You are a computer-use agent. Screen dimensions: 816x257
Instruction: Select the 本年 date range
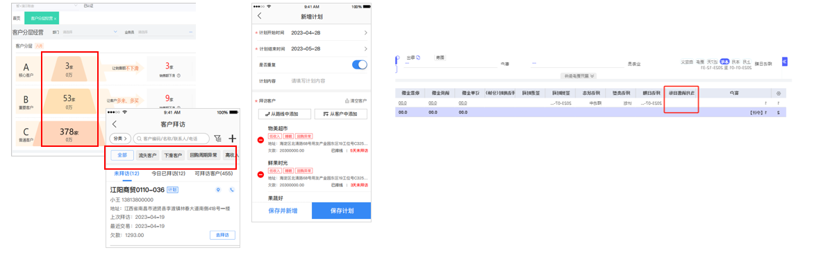[x=724, y=61]
